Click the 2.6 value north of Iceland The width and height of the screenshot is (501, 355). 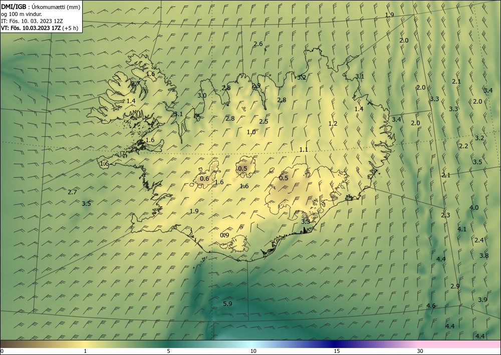(258, 44)
